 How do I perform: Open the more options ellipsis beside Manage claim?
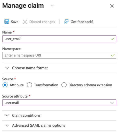pos(52,6)
